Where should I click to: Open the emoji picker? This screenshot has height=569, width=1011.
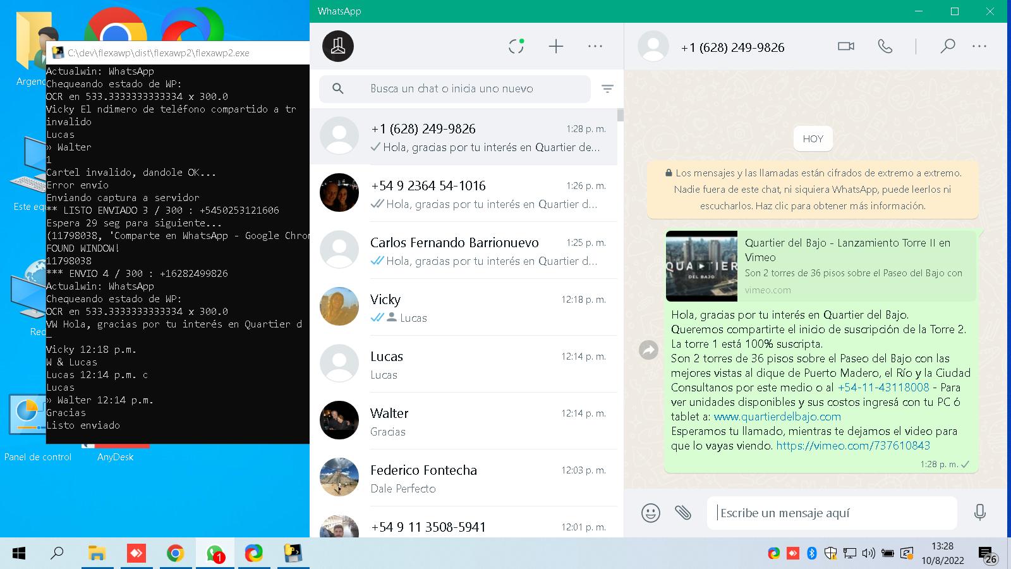(x=651, y=513)
